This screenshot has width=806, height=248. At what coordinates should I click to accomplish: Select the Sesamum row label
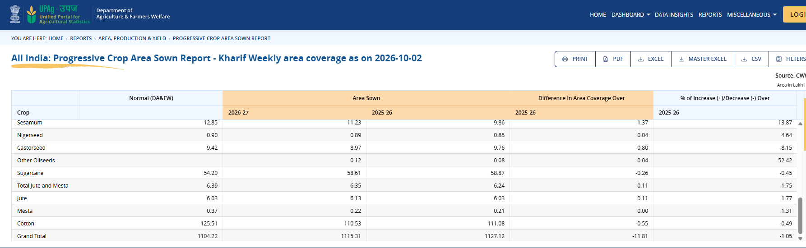(x=30, y=123)
